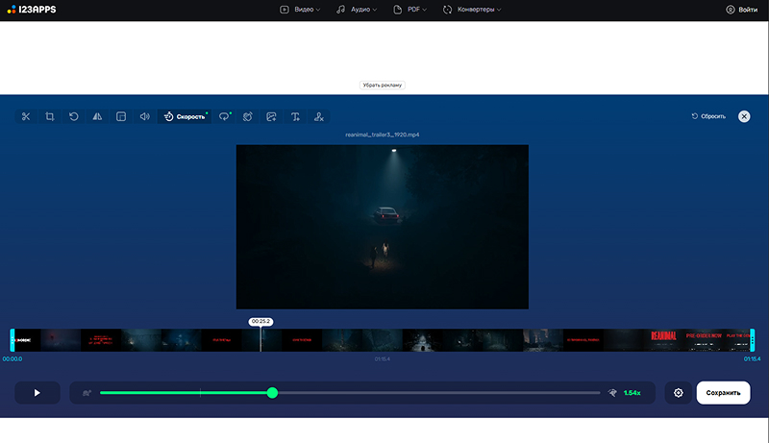Open the loop video tool

(224, 116)
